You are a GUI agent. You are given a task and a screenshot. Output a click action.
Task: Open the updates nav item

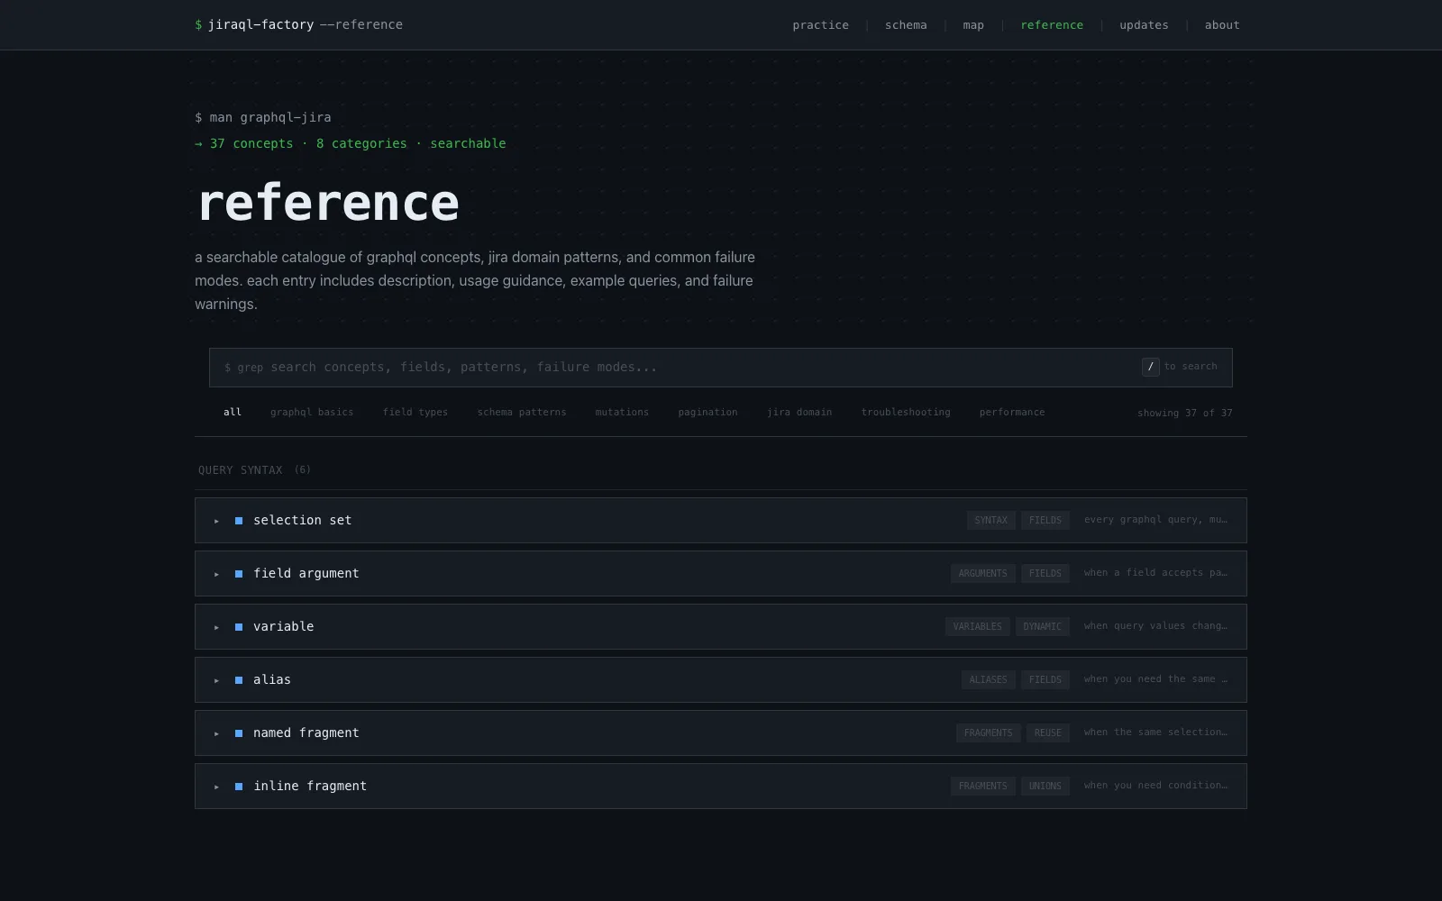click(x=1144, y=25)
